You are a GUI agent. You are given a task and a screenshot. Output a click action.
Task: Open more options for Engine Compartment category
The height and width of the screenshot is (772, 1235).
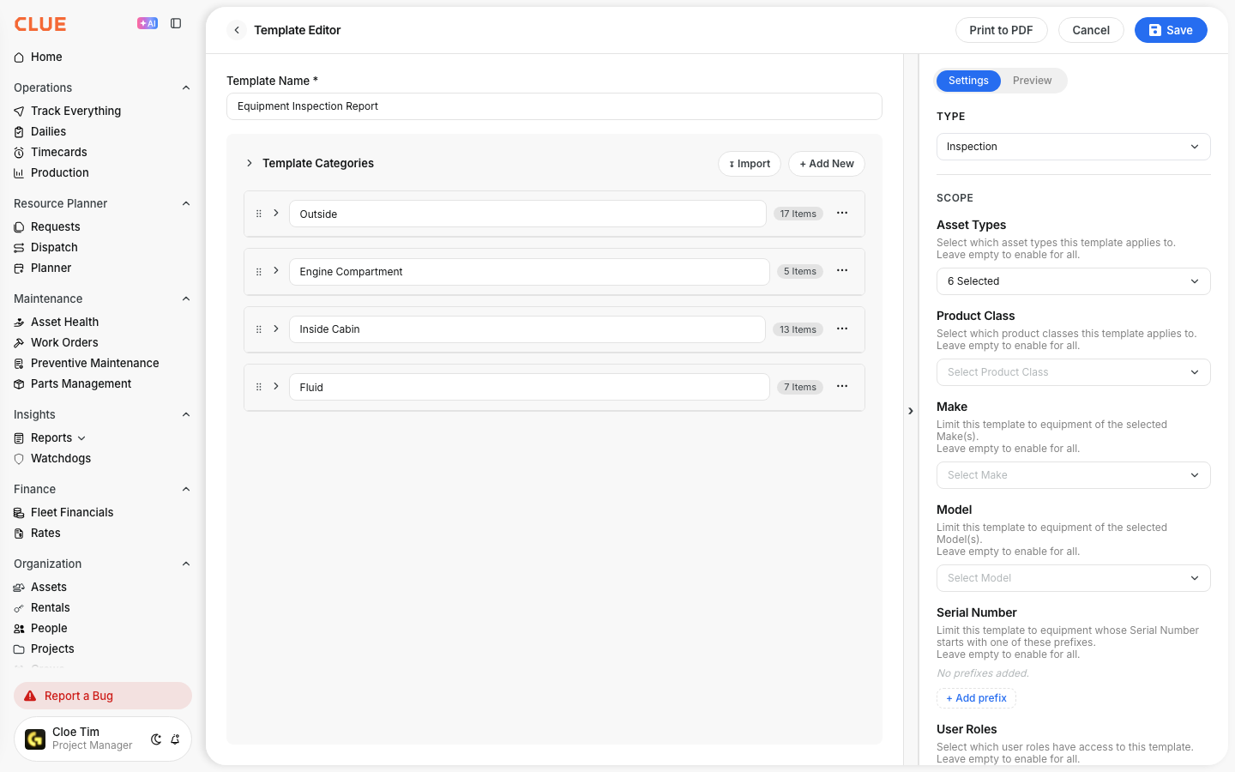(x=842, y=270)
